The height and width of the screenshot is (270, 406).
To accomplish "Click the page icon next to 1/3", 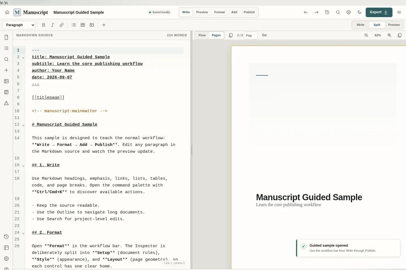I will tap(231, 35).
